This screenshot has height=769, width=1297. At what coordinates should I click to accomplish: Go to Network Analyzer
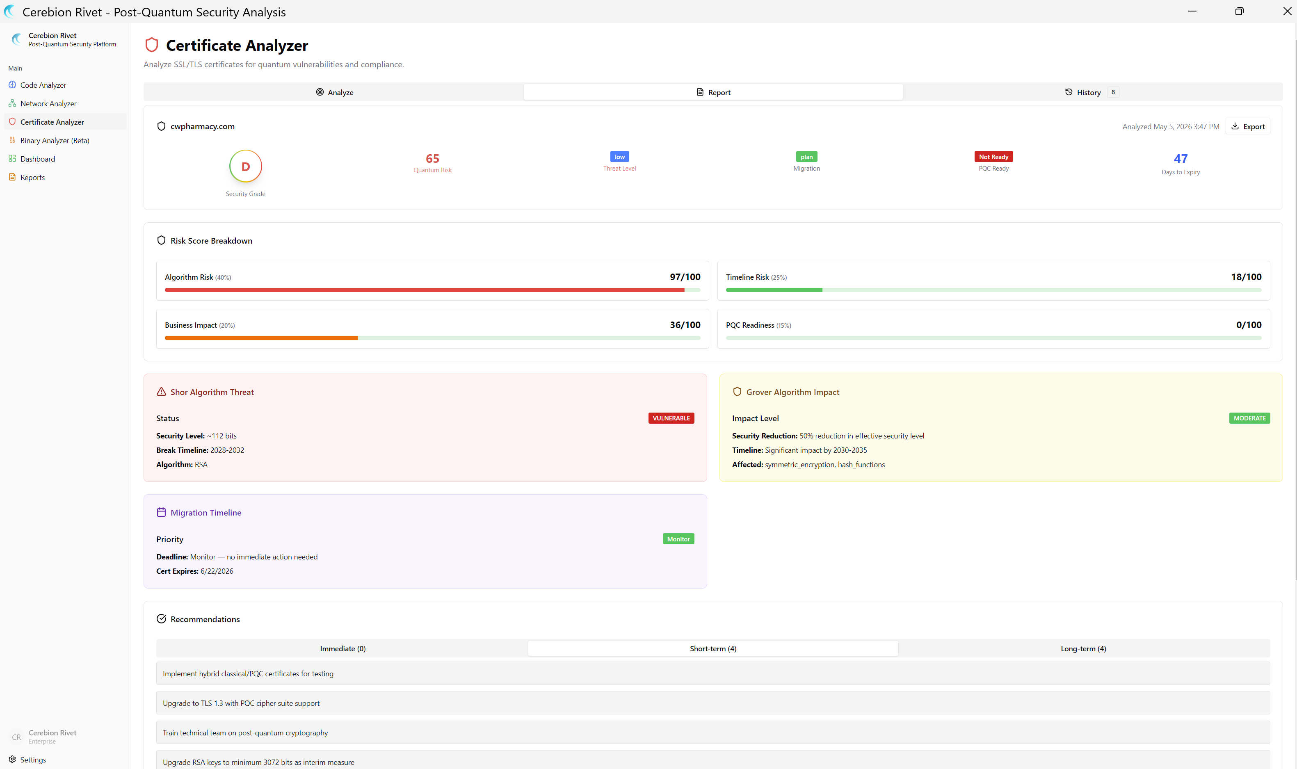[x=65, y=103]
